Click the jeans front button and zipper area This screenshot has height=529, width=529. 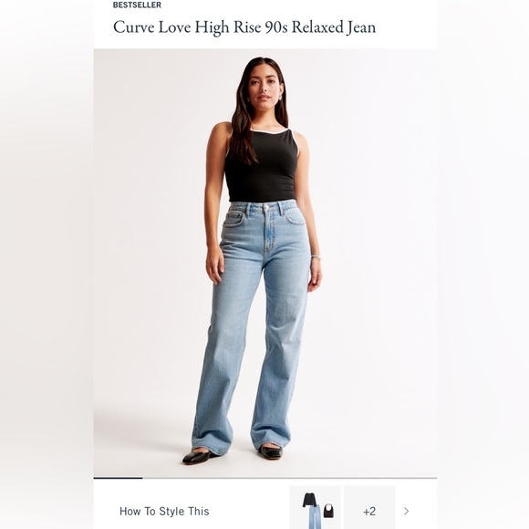pos(267,228)
